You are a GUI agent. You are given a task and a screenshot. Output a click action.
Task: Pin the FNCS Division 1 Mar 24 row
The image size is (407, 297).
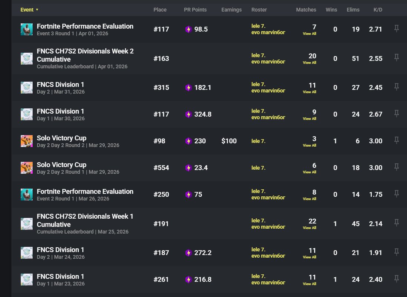tap(396, 252)
